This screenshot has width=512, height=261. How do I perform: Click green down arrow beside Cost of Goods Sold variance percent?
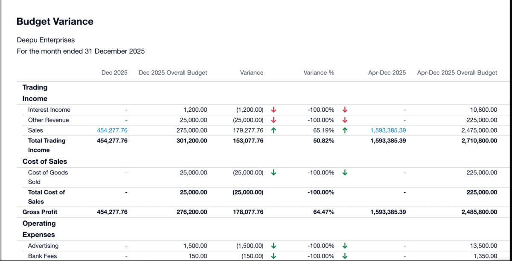click(x=345, y=173)
